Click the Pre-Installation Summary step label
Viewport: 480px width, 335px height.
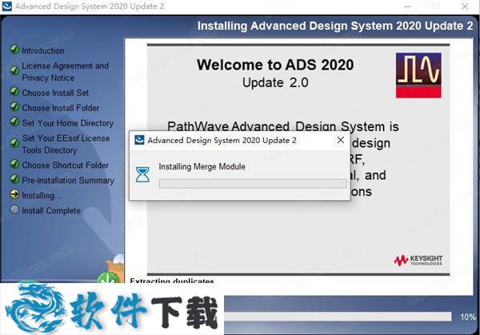[x=68, y=181]
